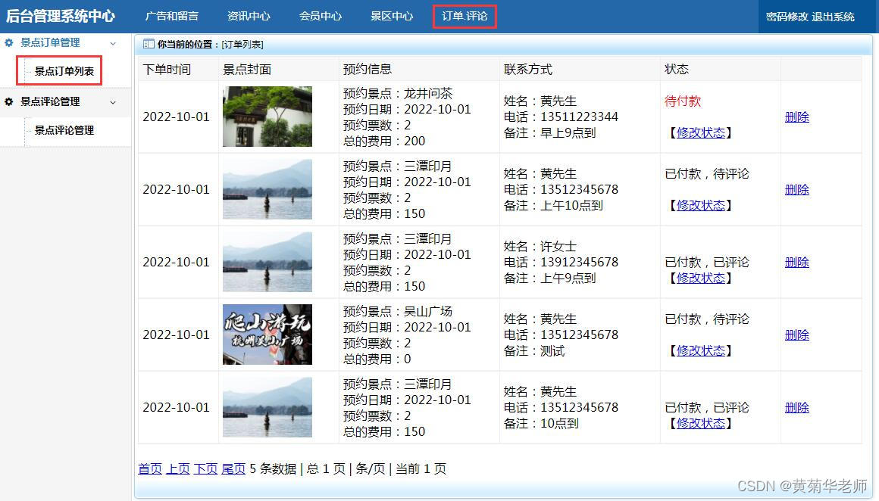
Task: Delete the 吴山广场 order
Action: [x=796, y=335]
